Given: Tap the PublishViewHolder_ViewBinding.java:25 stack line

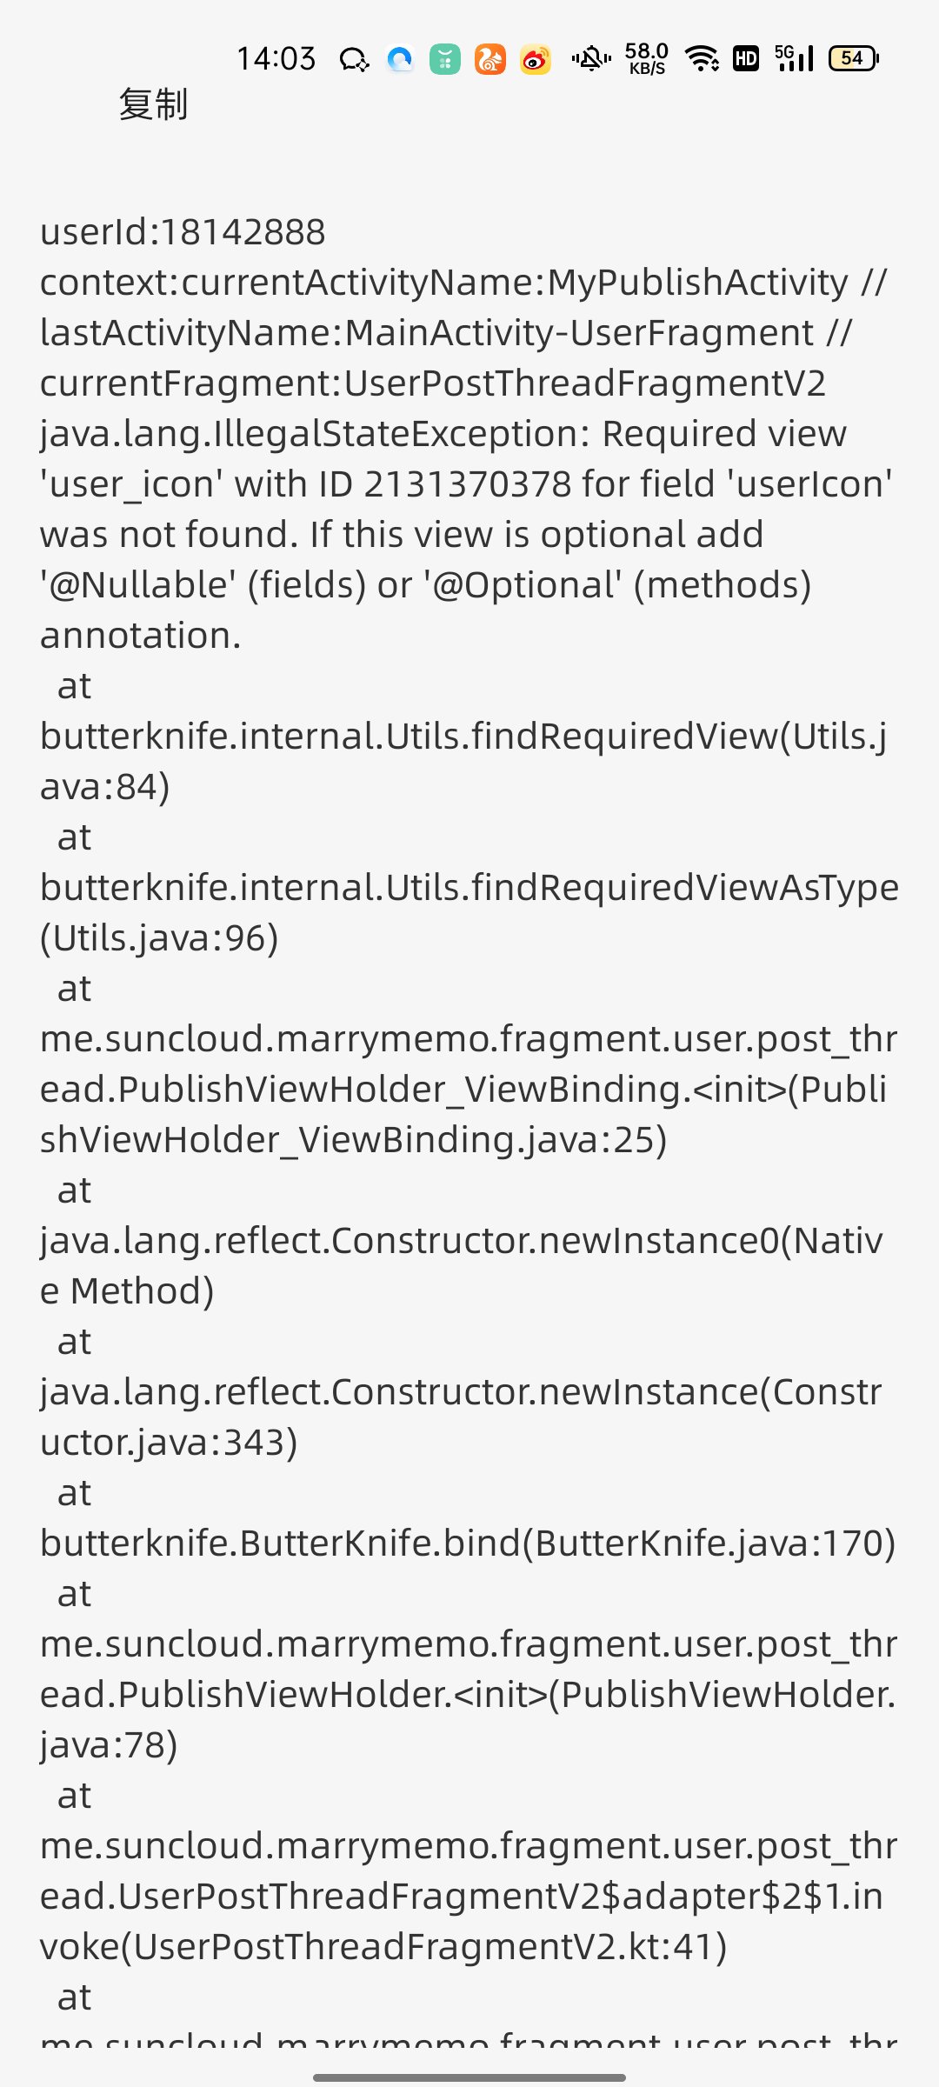Looking at the screenshot, I should click(469, 1089).
